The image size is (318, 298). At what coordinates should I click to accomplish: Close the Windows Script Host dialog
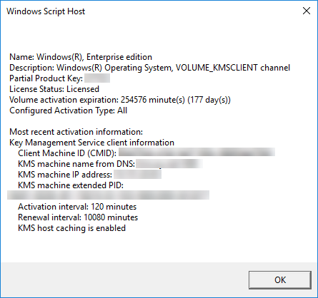point(307,11)
